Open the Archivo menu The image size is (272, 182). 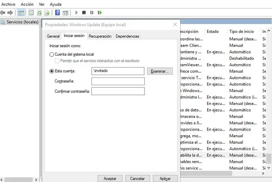click(x=8, y=4)
